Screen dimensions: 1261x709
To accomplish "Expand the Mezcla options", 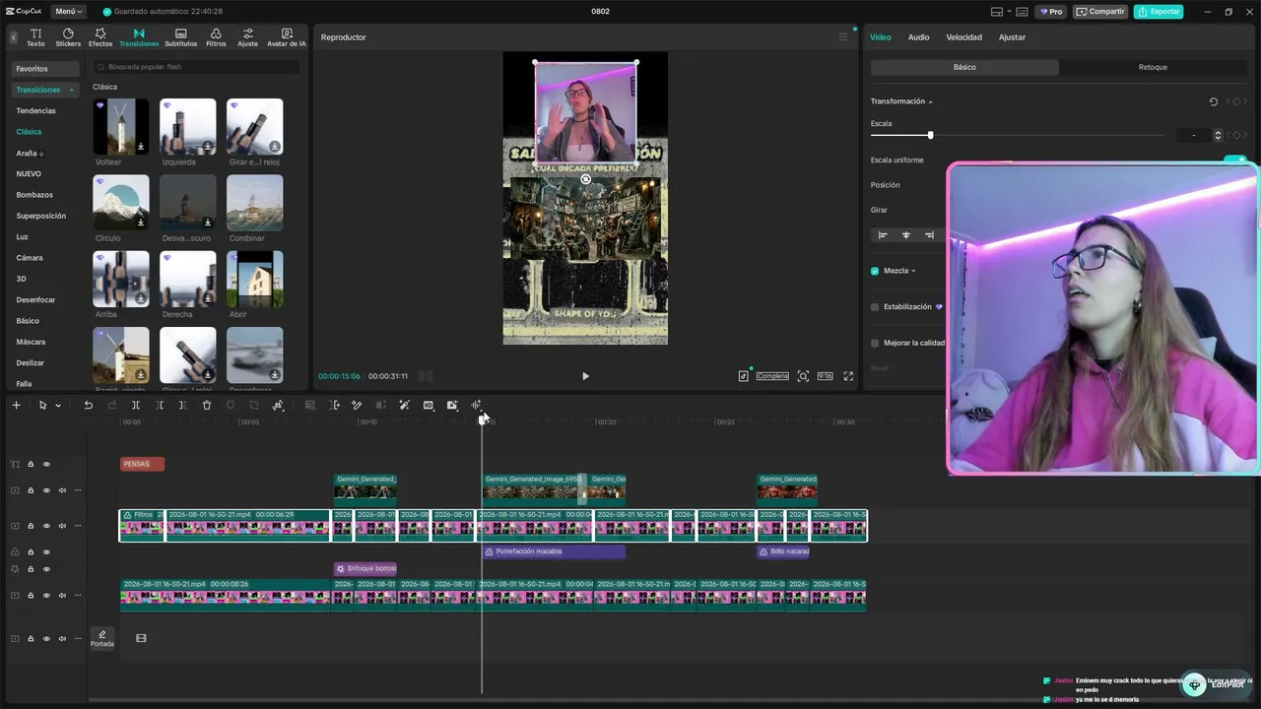I will pyautogui.click(x=913, y=271).
